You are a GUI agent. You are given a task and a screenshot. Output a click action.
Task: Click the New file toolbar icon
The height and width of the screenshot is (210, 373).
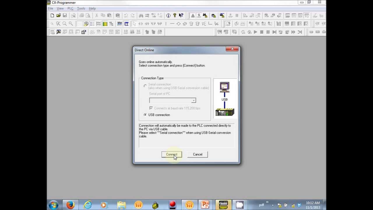(x=52, y=15)
